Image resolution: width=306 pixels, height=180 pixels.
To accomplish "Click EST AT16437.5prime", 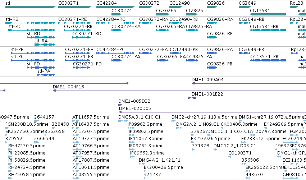I will click(x=91, y=124).
